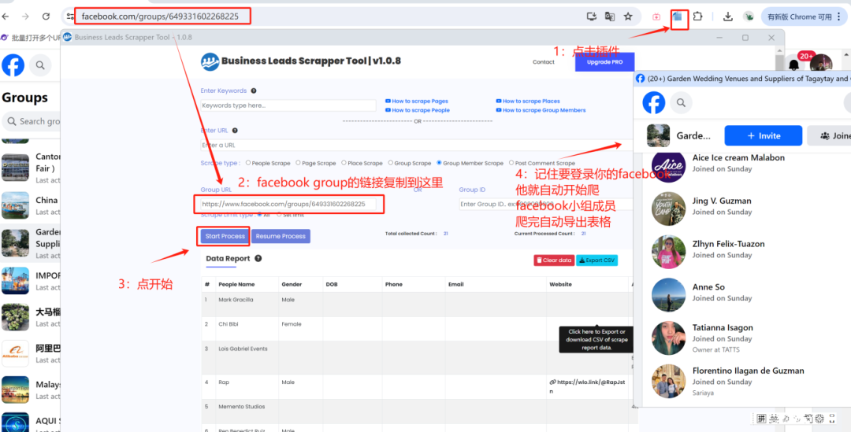This screenshot has width=851, height=432.
Task: Click help icon next to Enter URL
Action: pyautogui.click(x=235, y=130)
